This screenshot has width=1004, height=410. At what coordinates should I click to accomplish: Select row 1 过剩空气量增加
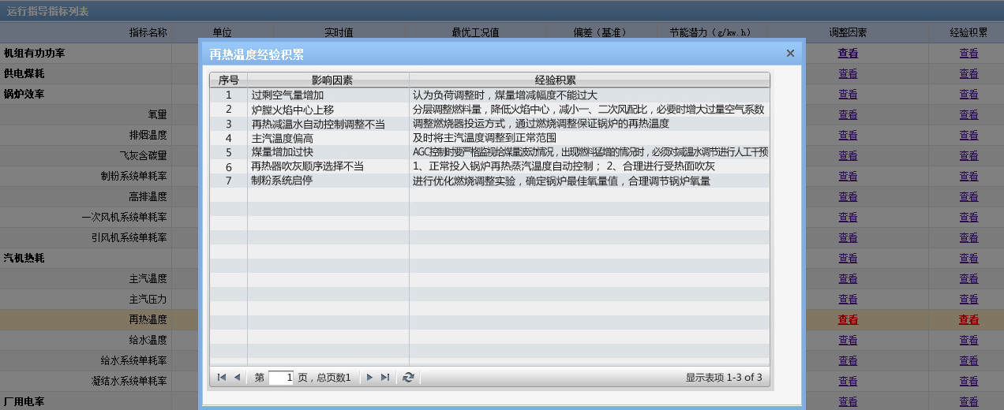click(328, 95)
